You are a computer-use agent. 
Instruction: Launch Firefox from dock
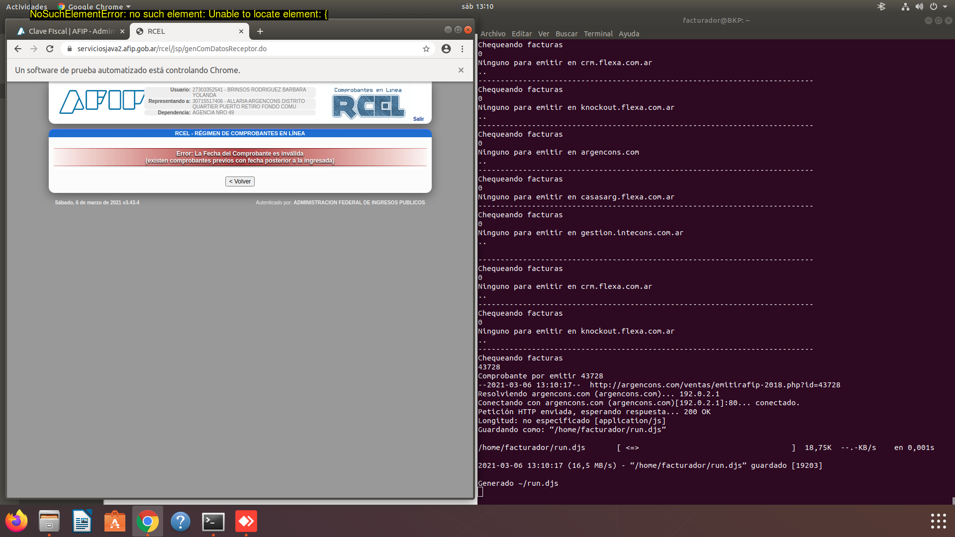[16, 521]
